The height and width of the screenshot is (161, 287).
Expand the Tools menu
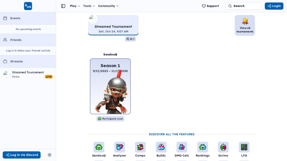[x=89, y=6]
